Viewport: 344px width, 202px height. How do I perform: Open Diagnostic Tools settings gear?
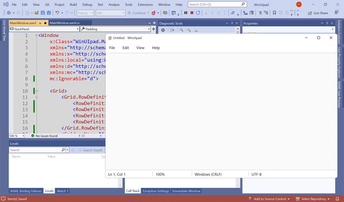pos(163,30)
